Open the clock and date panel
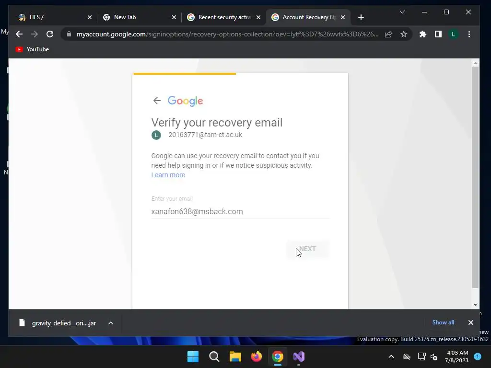 click(456, 356)
